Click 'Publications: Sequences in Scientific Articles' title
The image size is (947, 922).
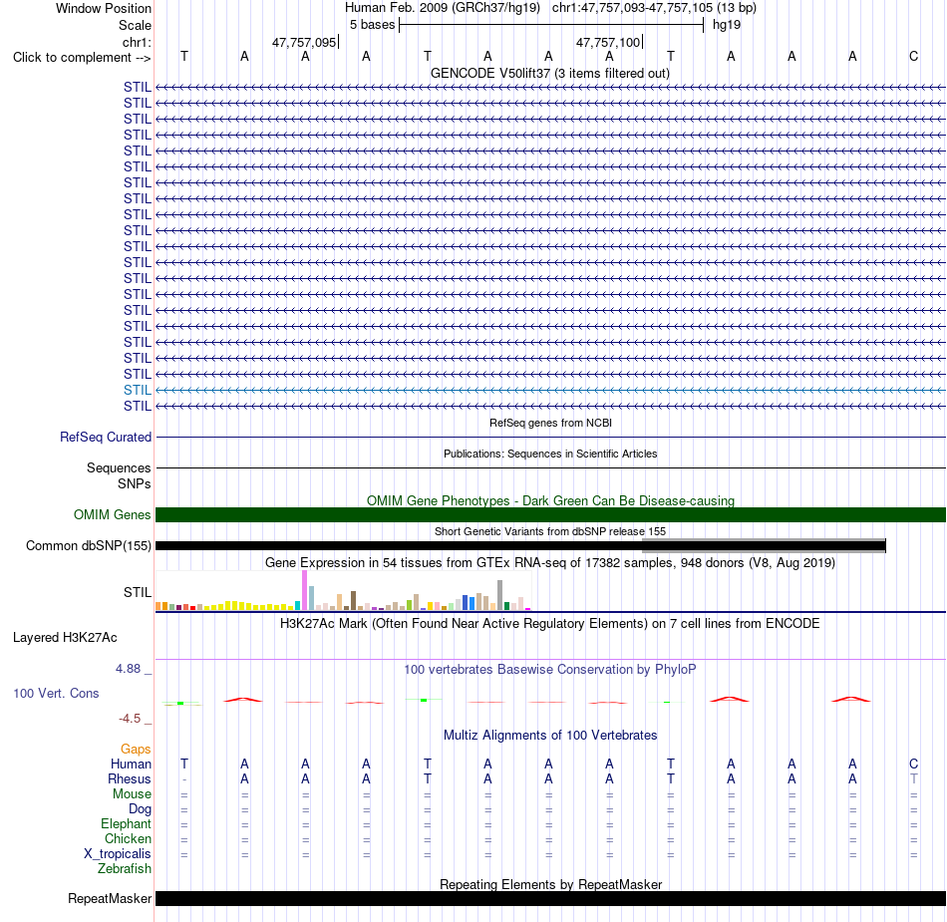tap(550, 454)
